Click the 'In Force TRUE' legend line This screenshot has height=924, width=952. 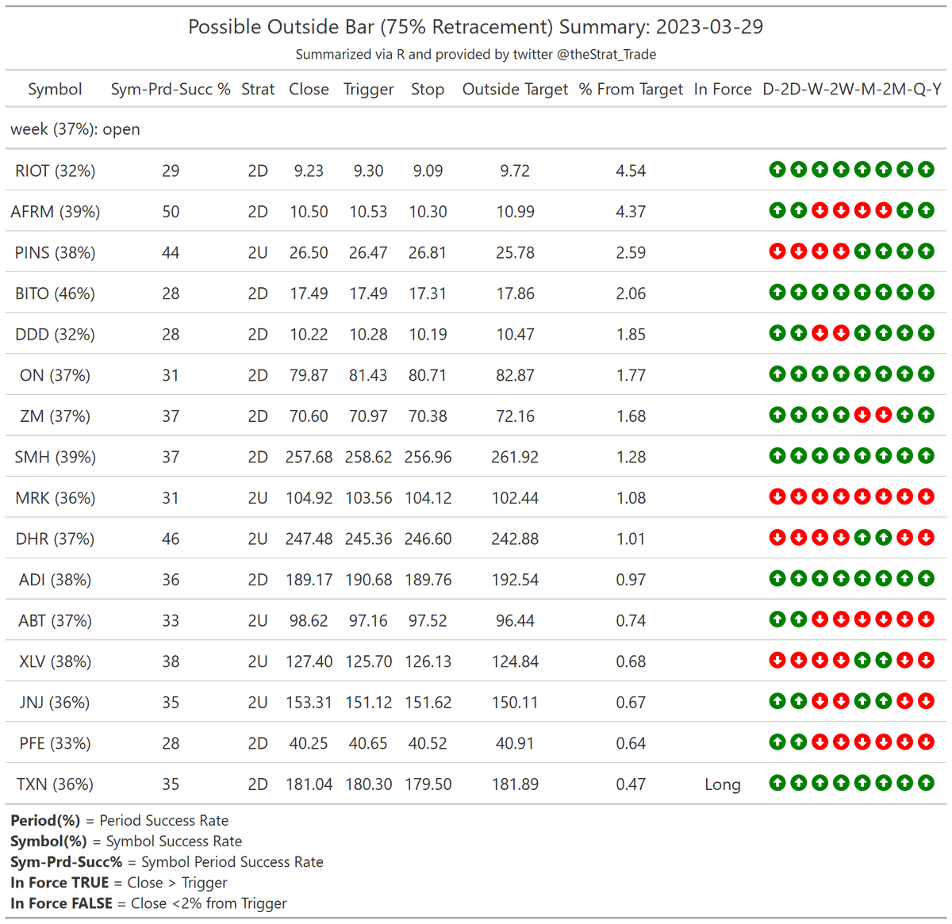119,883
